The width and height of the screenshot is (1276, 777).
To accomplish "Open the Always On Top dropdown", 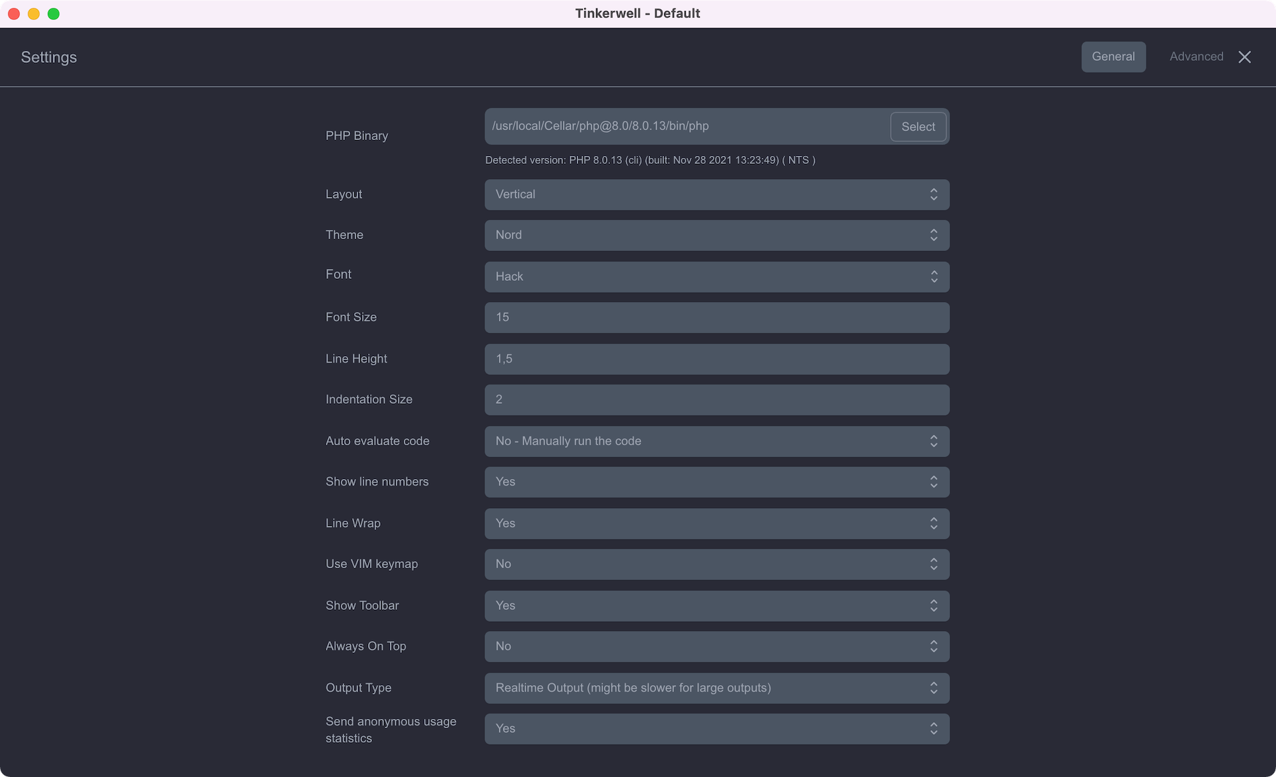I will tap(717, 647).
